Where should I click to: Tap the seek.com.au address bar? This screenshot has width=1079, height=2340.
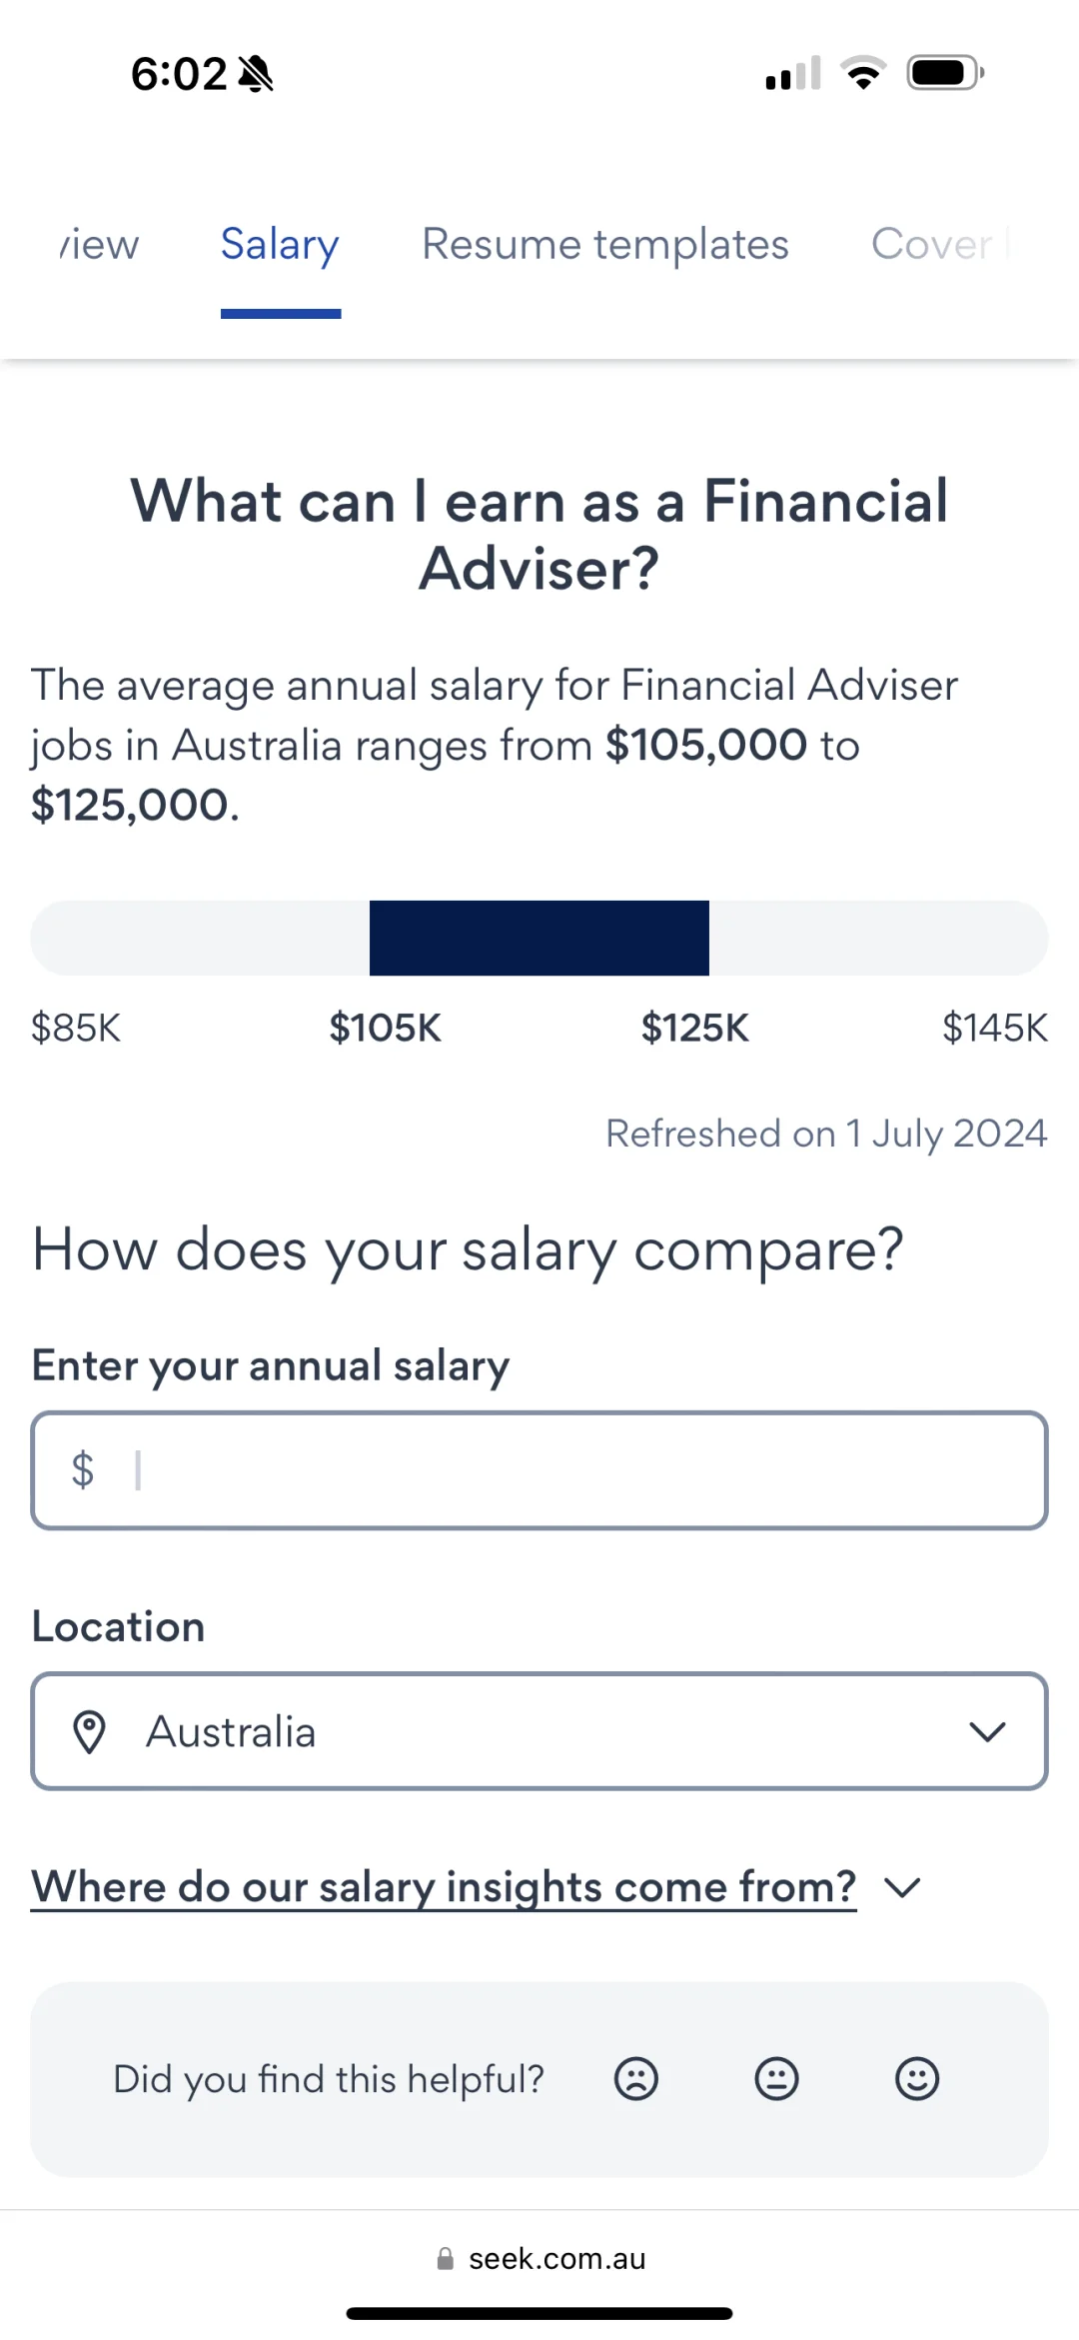tap(540, 2258)
